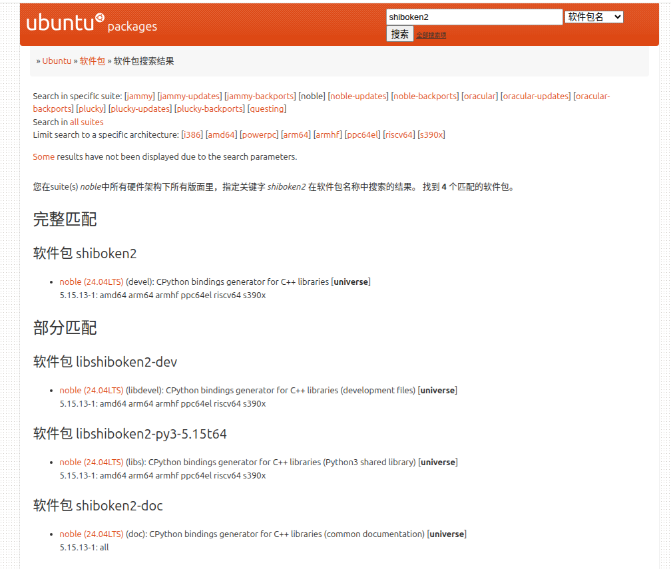Click the 软件包 libshiboken2-dev heading
The width and height of the screenshot is (671, 569).
click(x=105, y=362)
